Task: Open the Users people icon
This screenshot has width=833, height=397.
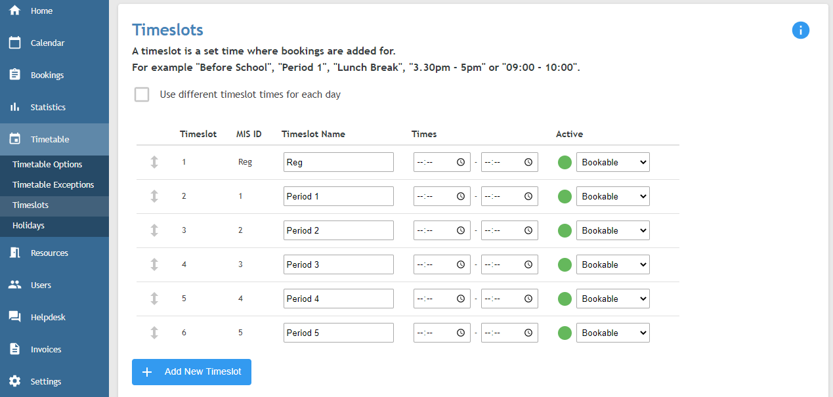Action: pos(14,285)
